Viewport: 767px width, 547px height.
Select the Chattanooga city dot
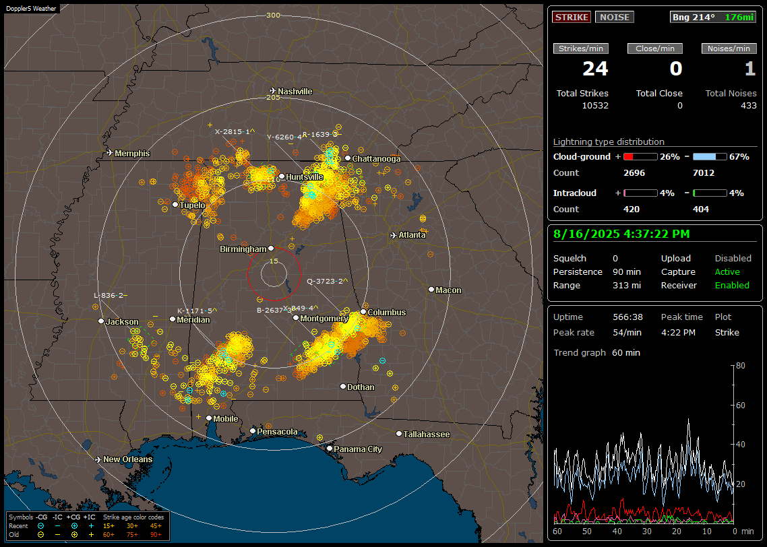pos(348,158)
